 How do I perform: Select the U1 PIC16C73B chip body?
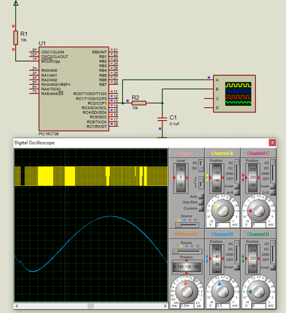click(x=74, y=89)
